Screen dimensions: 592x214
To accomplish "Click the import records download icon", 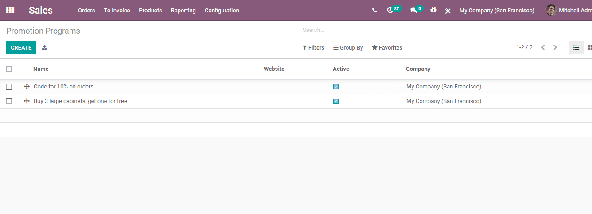I will [44, 47].
